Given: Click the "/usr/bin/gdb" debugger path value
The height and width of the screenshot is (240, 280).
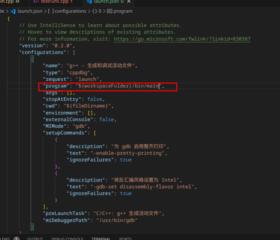Looking at the screenshot, I should click(117, 220).
